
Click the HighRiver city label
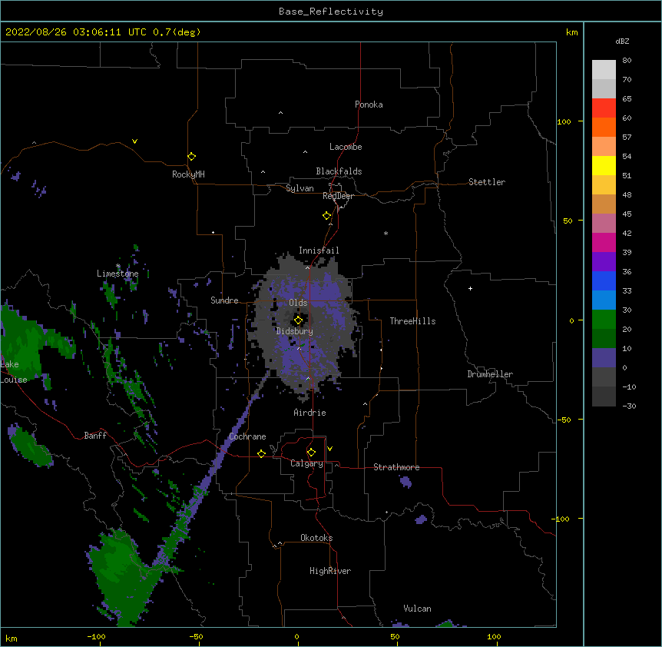[x=330, y=572]
